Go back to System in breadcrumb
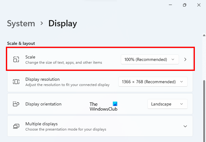206x142 pixels. [21, 24]
